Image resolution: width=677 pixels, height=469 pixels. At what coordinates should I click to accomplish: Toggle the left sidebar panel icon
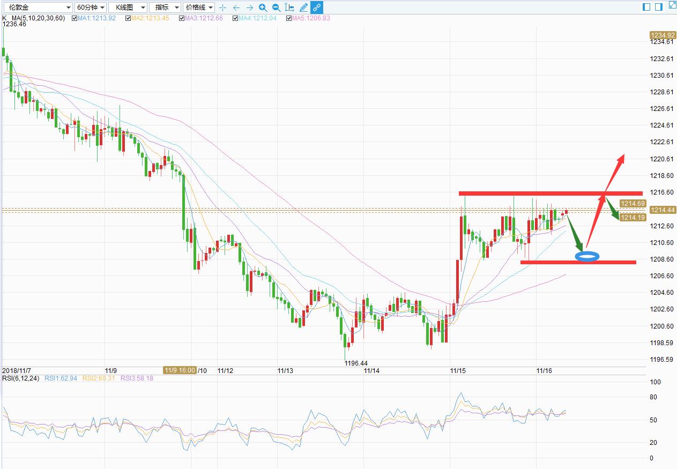tap(646, 7)
